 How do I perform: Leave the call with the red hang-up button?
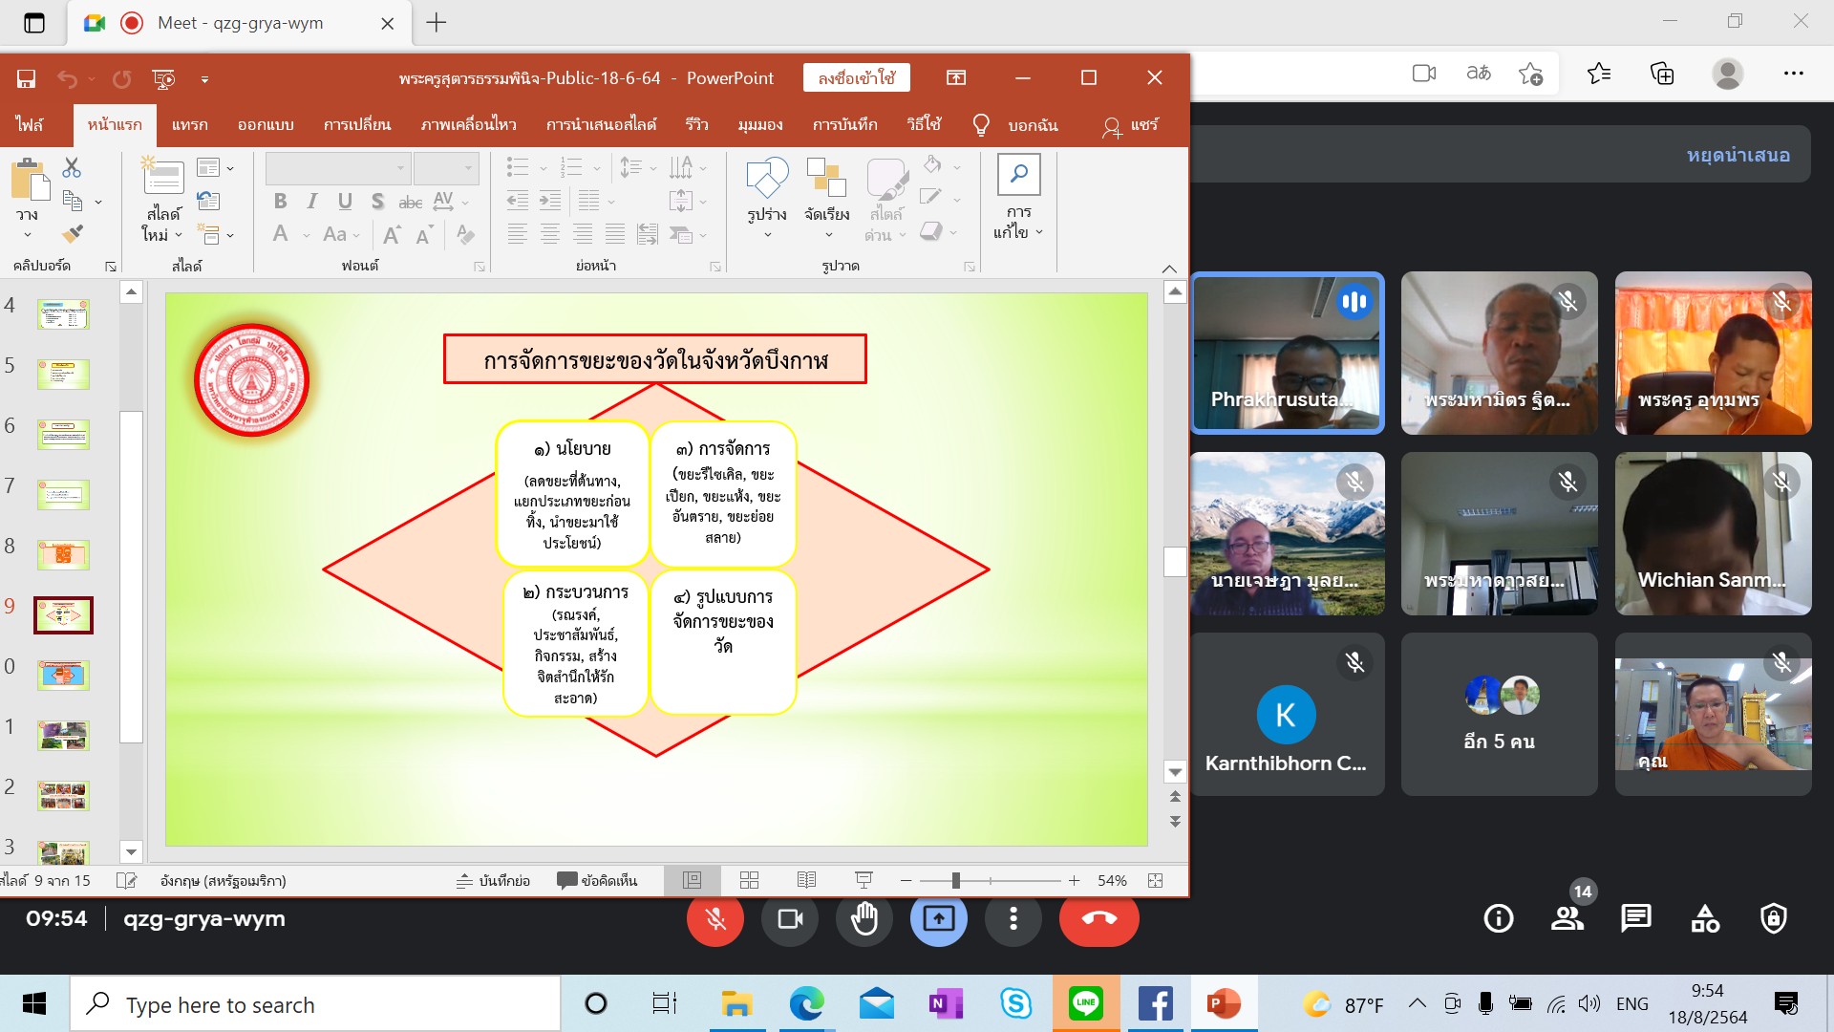click(1098, 918)
